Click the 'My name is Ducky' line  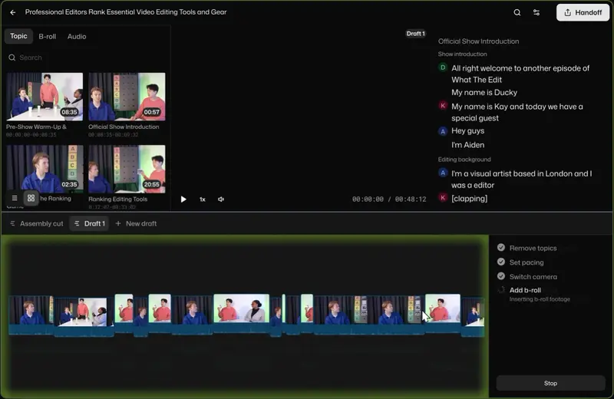pyautogui.click(x=484, y=92)
